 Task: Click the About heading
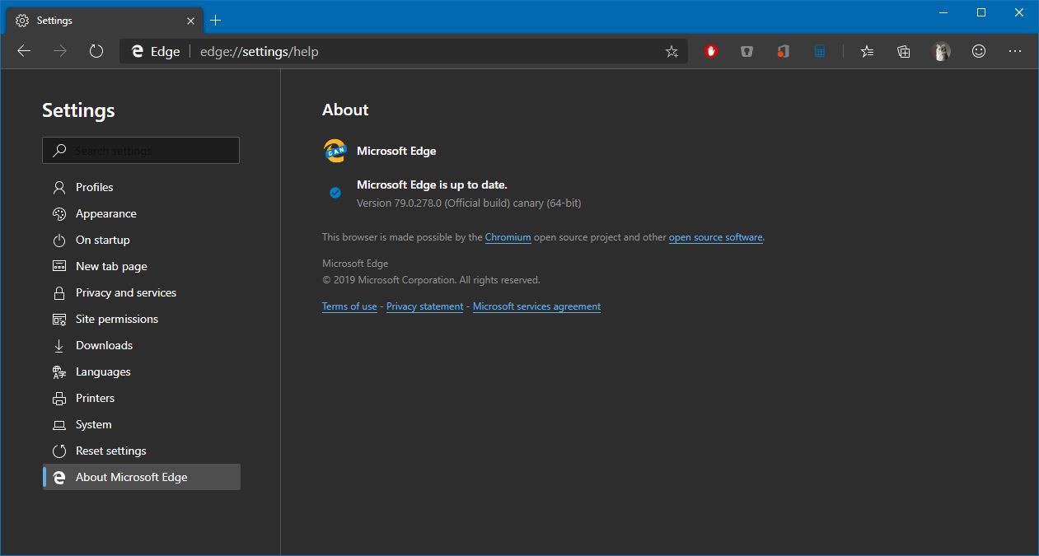click(x=345, y=110)
